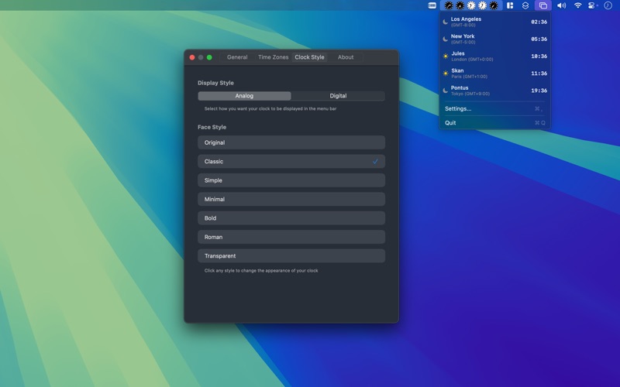620x387 pixels.
Task: Open the General tab
Action: (237, 57)
